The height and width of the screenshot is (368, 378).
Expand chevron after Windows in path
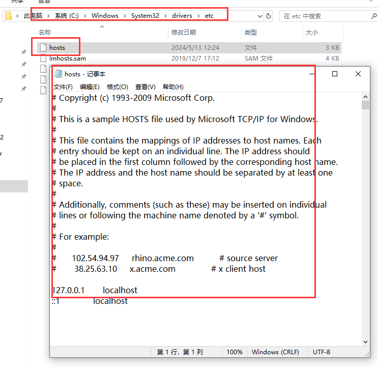(125, 16)
